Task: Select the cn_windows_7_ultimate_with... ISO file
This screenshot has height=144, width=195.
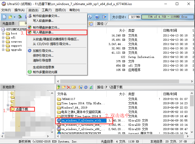Action: [82, 120]
